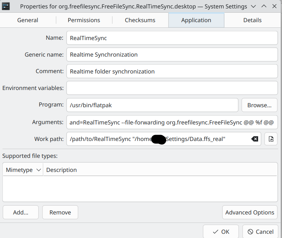Confirm changes with OK
The image size is (282, 238).
pyautogui.click(x=221, y=232)
